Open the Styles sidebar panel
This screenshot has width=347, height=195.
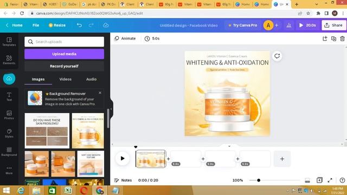point(9,133)
